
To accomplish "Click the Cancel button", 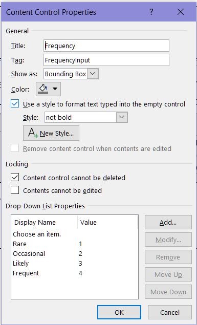I will point(170,312).
